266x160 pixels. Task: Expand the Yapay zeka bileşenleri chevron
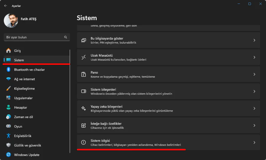point(254,108)
